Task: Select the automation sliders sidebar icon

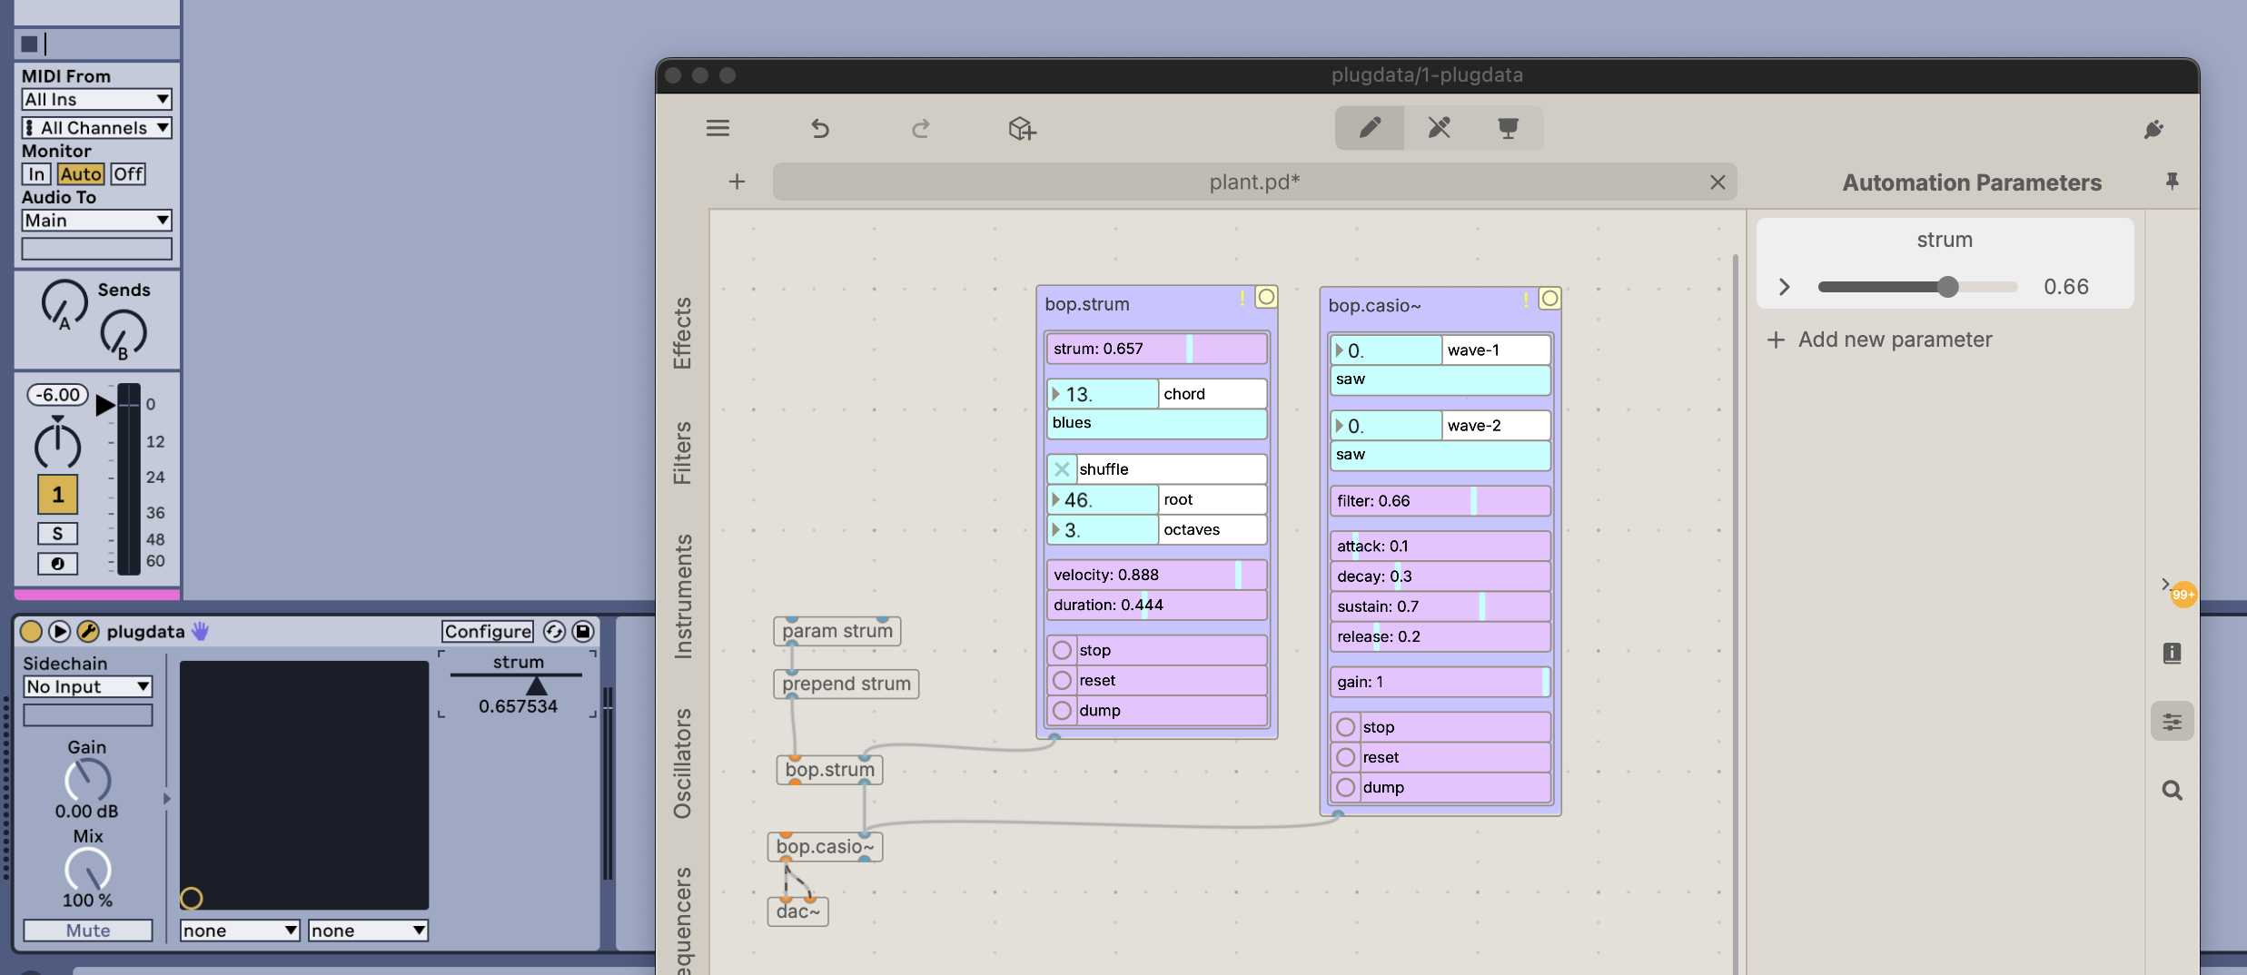Action: click(2172, 722)
